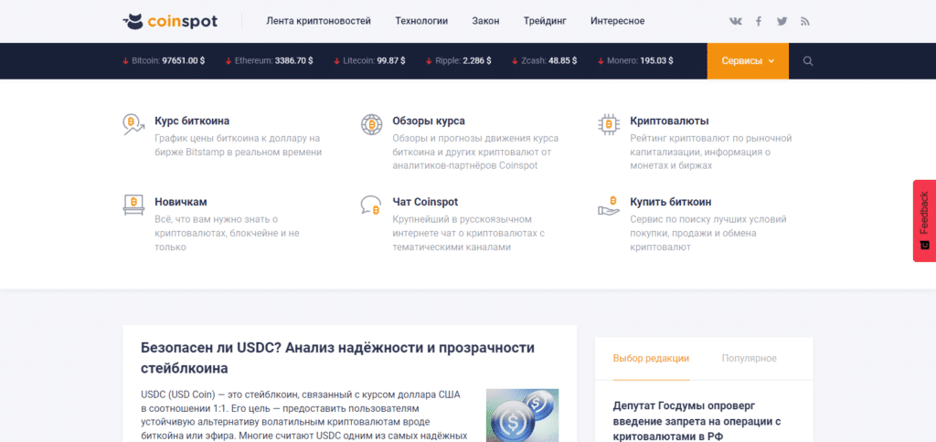The image size is (936, 442).
Task: Open the Закон menu item
Action: (x=485, y=22)
